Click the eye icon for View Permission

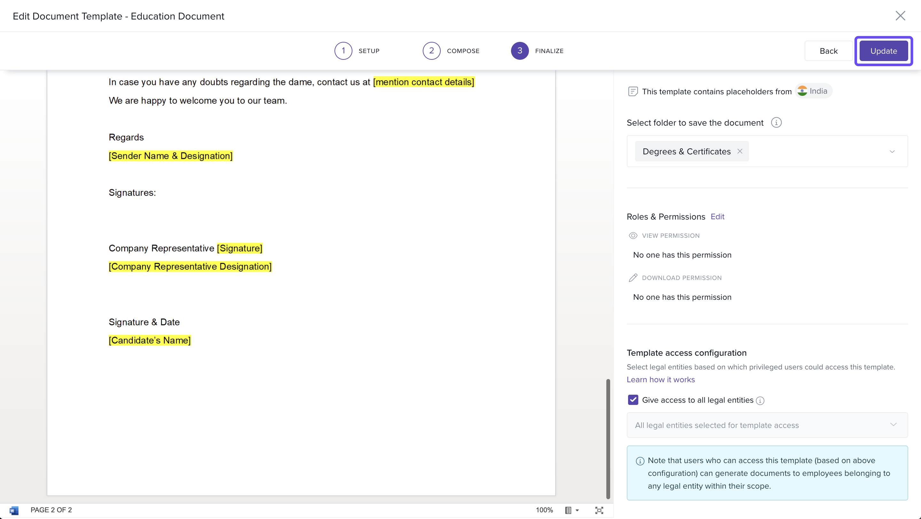coord(633,236)
